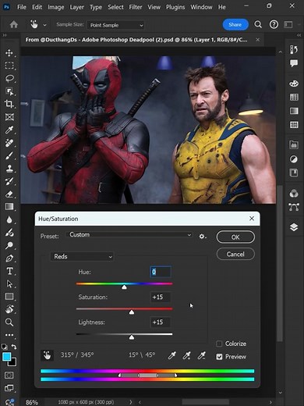The width and height of the screenshot is (304, 406).
Task: Open the Reds color range dropdown
Action: click(x=82, y=257)
